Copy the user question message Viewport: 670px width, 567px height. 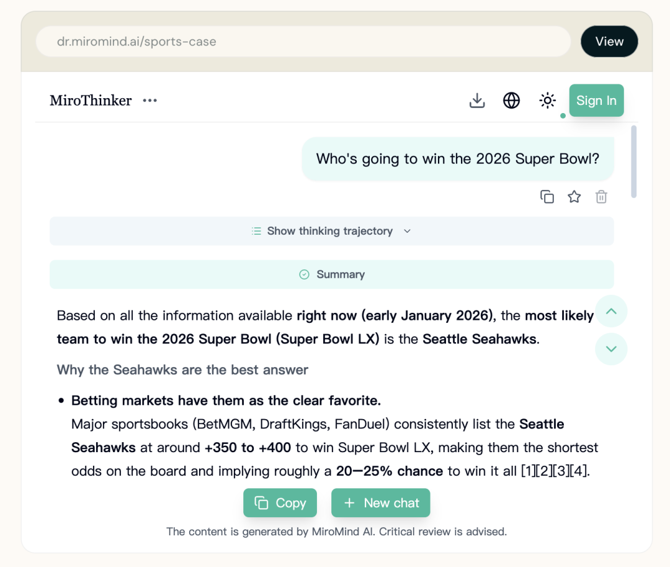547,197
